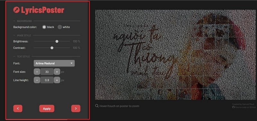
Task: Click the TEXT STYLE section heading
Action: pos(23,56)
